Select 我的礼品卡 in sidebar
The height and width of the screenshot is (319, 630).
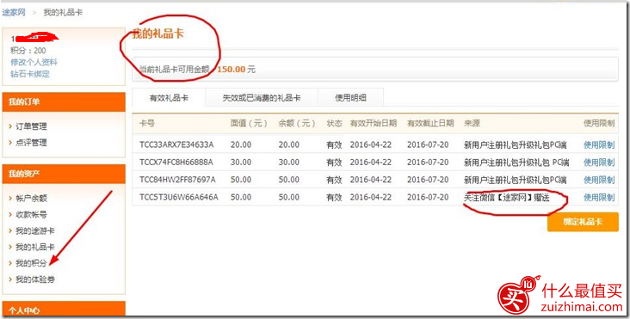click(x=35, y=247)
